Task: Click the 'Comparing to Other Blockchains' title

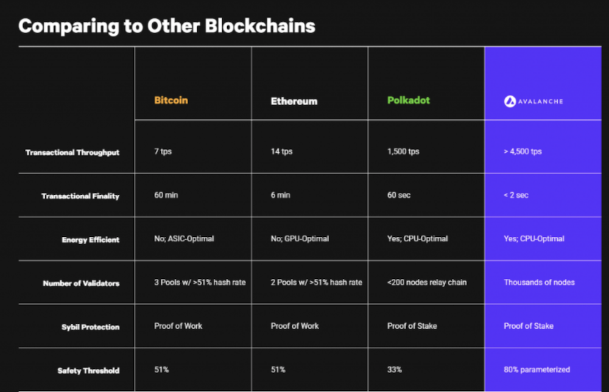Action: click(x=167, y=26)
